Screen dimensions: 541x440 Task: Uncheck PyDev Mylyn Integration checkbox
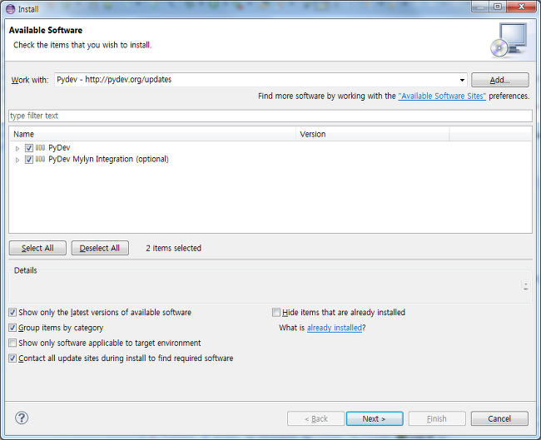point(29,160)
